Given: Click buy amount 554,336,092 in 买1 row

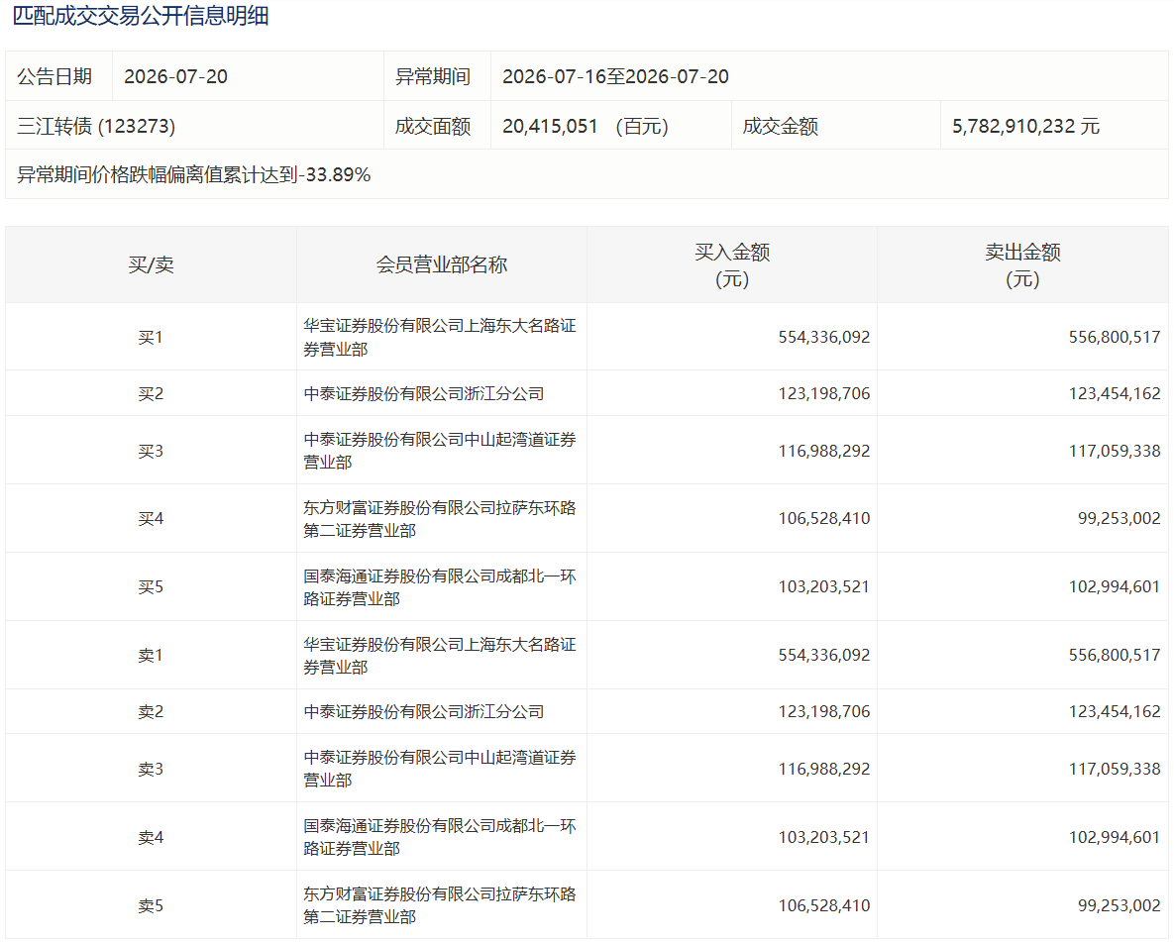Looking at the screenshot, I should 823,337.
